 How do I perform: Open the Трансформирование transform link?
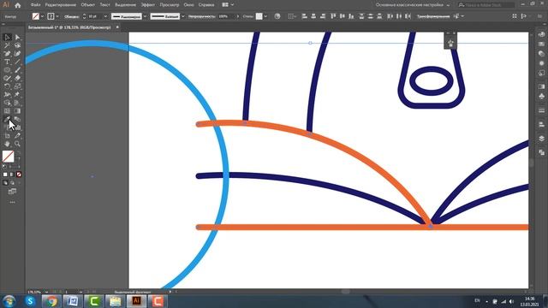coord(433,16)
